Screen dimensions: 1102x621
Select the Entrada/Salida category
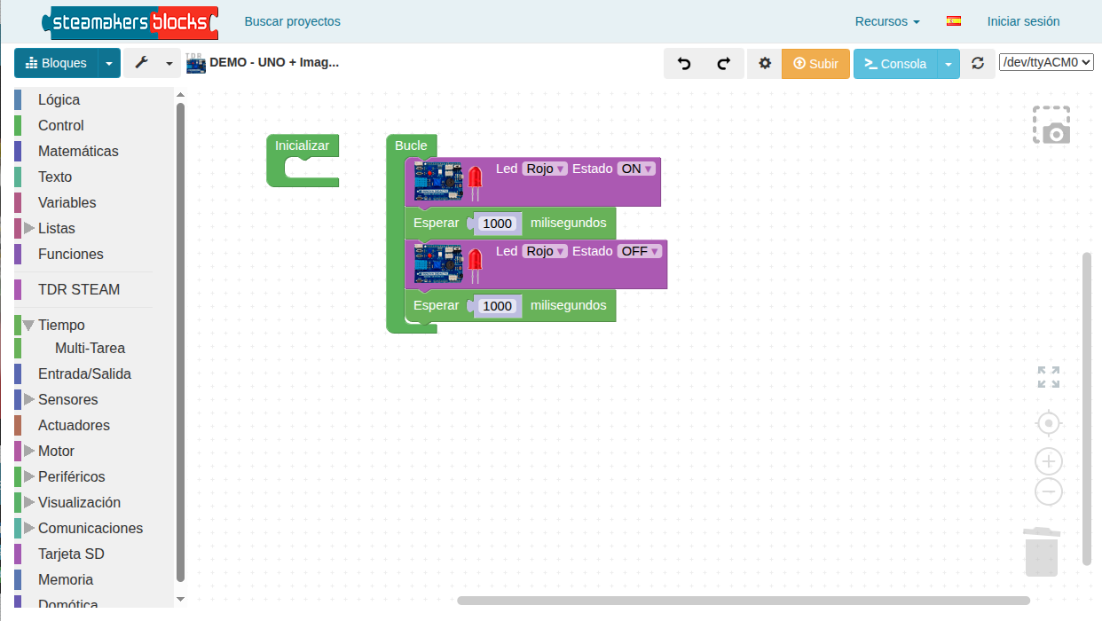coord(84,373)
